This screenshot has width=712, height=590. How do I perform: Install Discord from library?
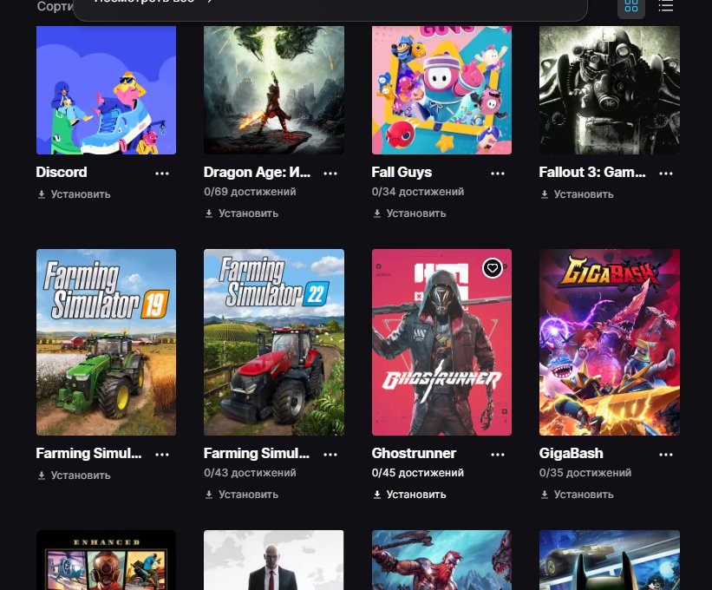74,194
